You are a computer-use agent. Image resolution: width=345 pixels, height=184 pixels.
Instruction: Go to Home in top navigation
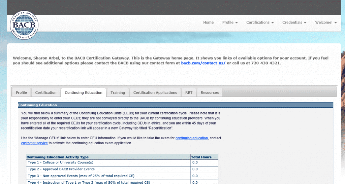click(208, 23)
